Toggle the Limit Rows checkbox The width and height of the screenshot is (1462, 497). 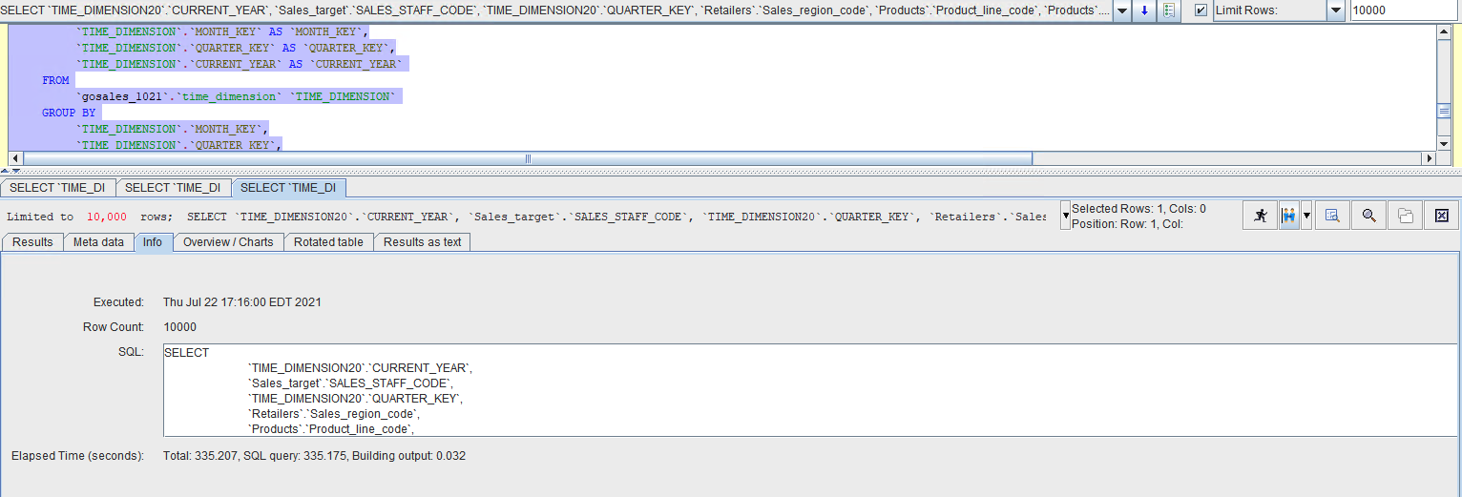pyautogui.click(x=1201, y=10)
